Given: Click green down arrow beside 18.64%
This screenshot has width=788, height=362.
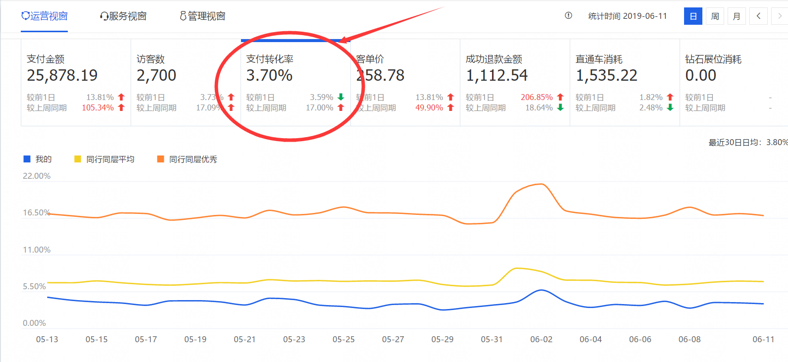Looking at the screenshot, I should pos(560,107).
